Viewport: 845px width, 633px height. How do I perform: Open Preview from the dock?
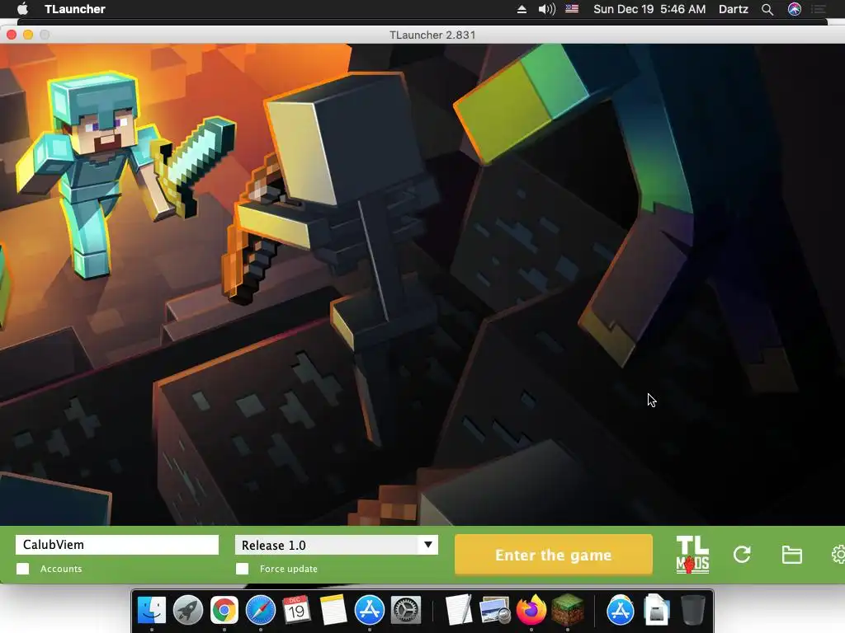(495, 611)
